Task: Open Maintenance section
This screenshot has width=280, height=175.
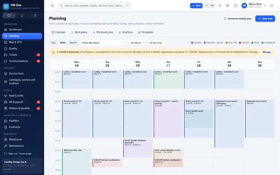Action: [x=22, y=146]
